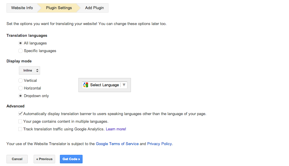Enable Track translation traffic with Google Analytics
The width and height of the screenshot is (289, 166).
coord(20,129)
